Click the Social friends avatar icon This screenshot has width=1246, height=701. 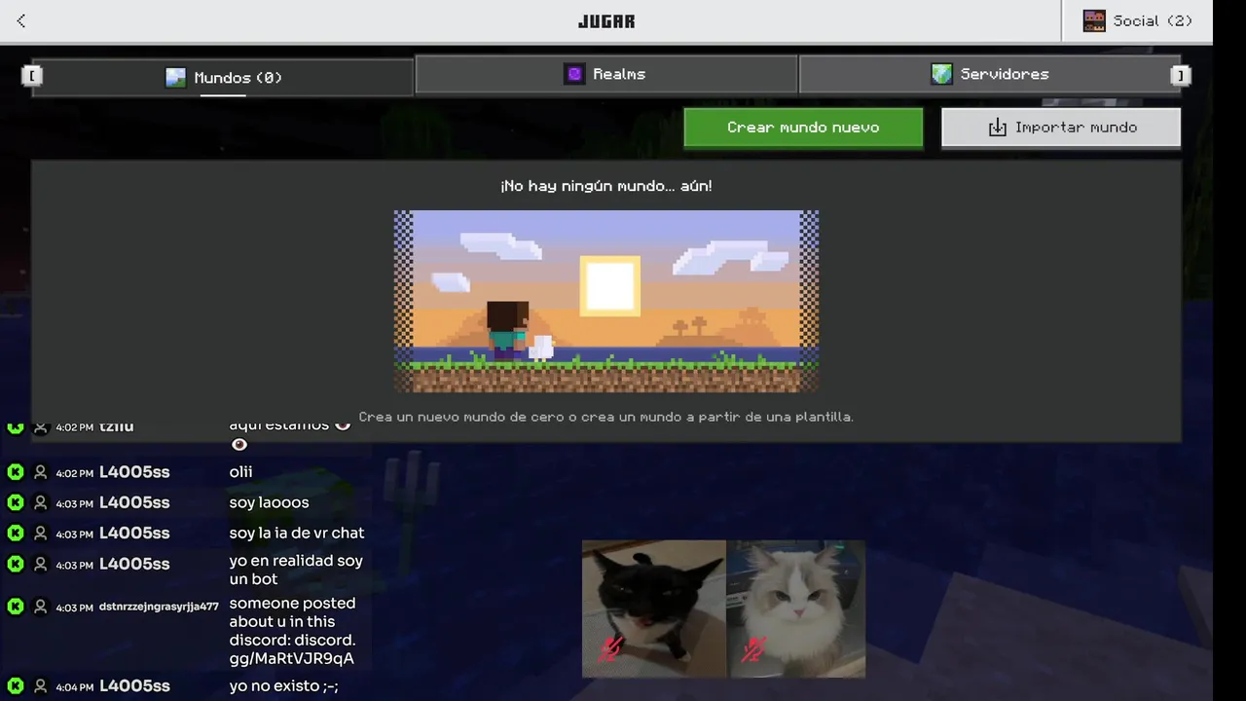(x=1094, y=20)
